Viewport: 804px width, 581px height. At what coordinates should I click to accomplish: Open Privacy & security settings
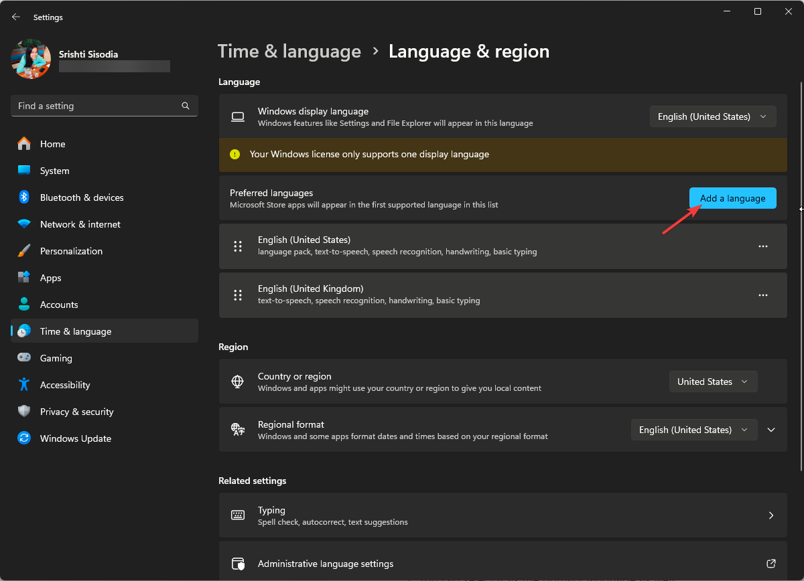[78, 412]
